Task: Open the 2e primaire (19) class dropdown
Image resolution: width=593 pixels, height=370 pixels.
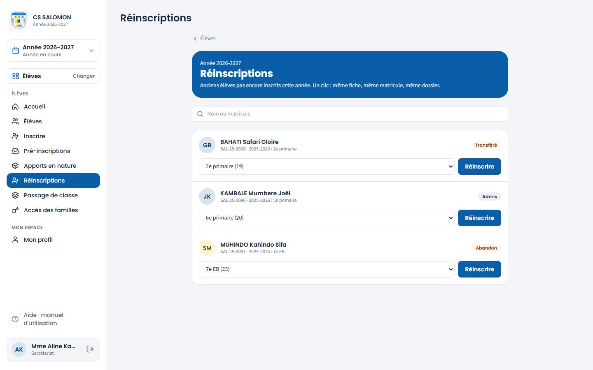Action: 327,166
